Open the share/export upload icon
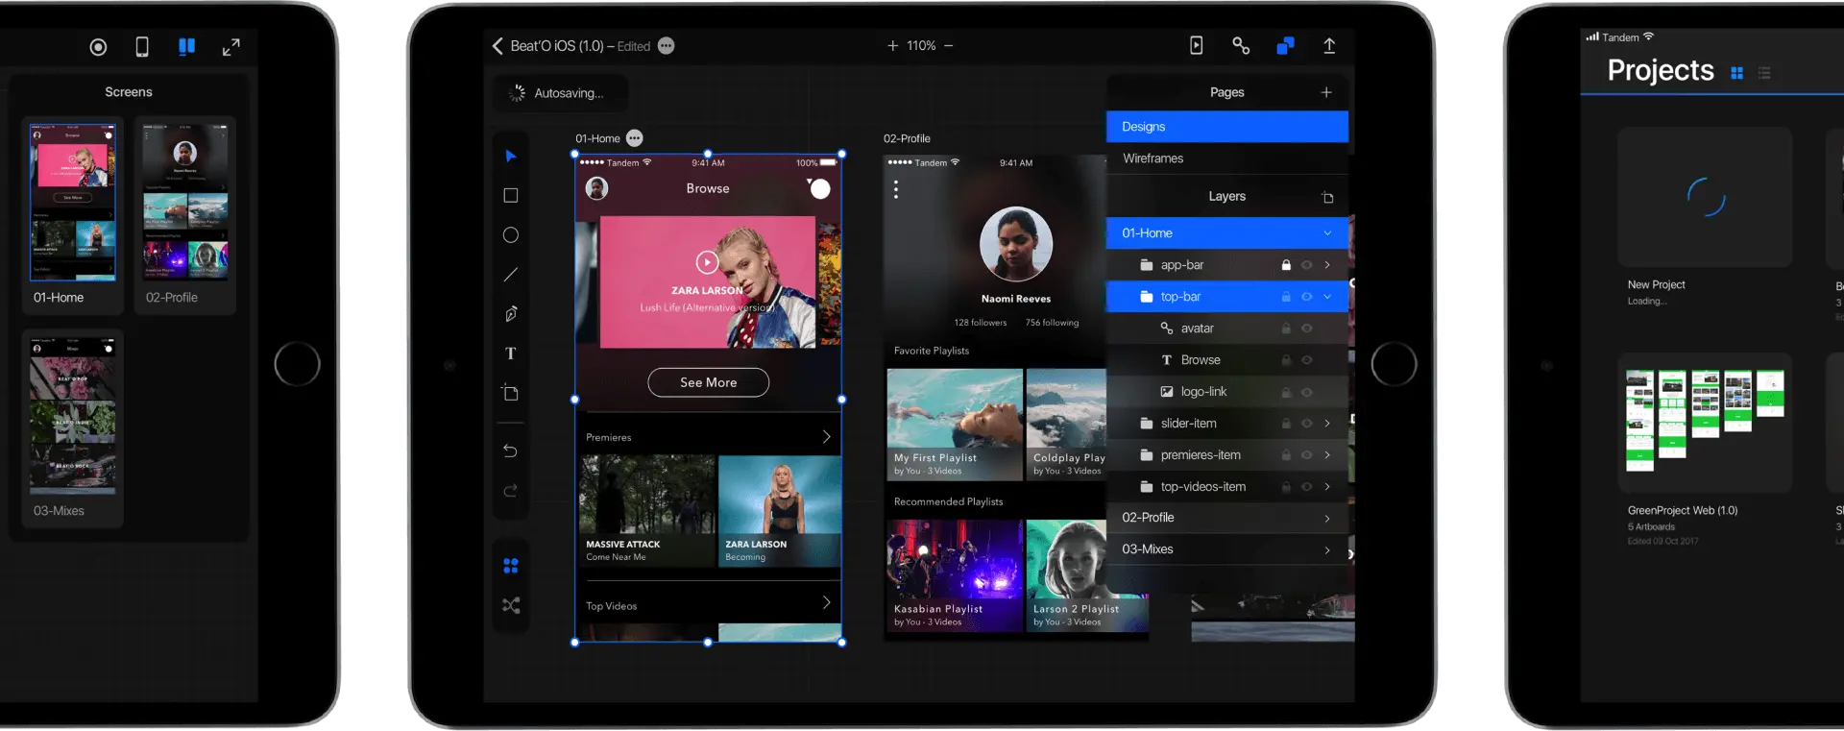The image size is (1844, 731). (1329, 46)
